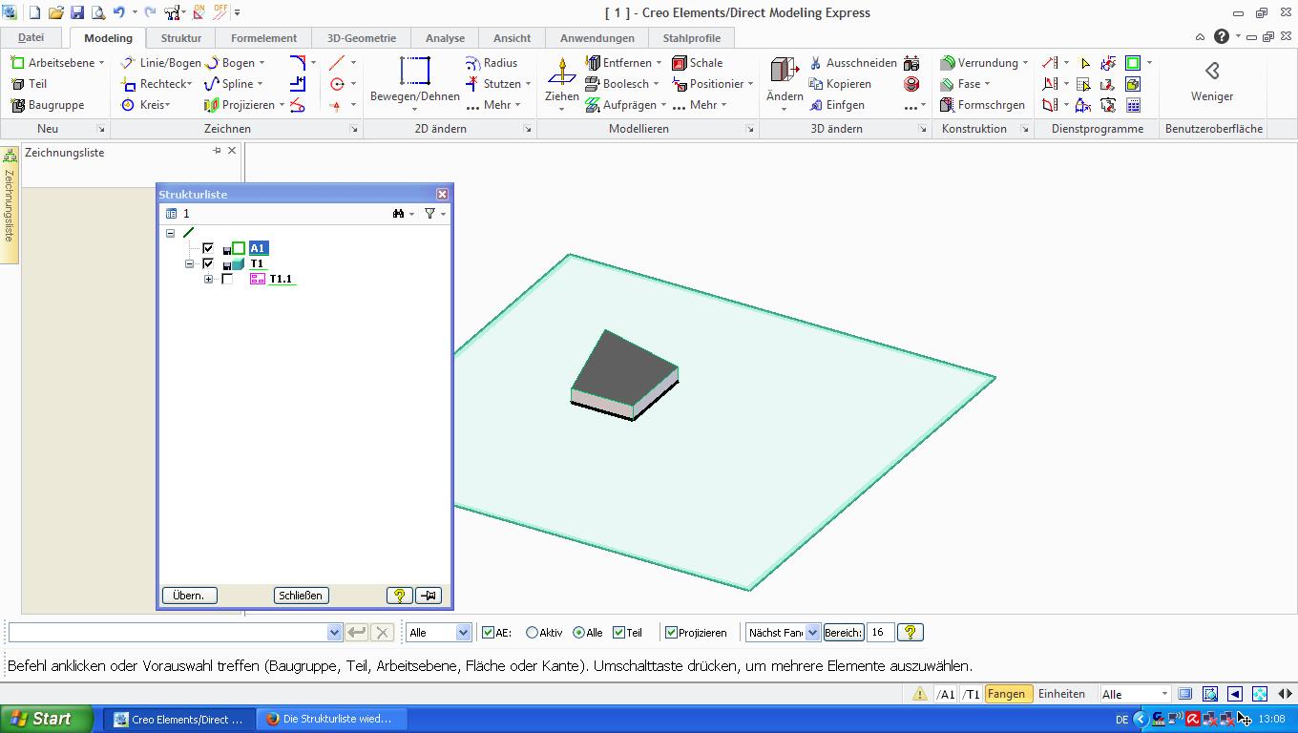
Task: Click the Weniger chevron button
Action: click(1212, 81)
